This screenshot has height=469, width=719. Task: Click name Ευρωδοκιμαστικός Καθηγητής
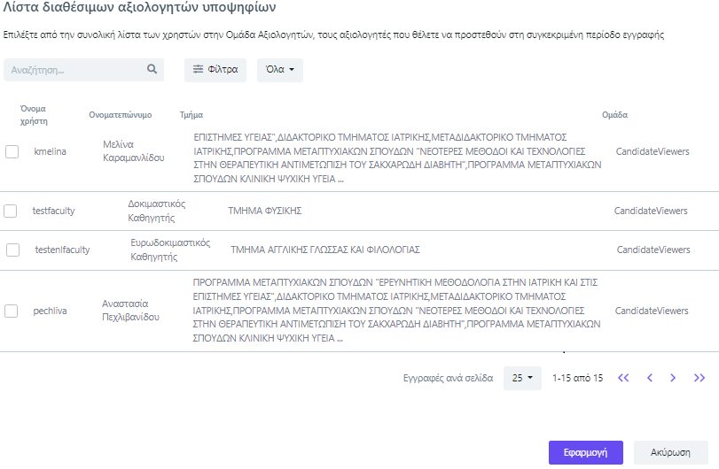170,250
